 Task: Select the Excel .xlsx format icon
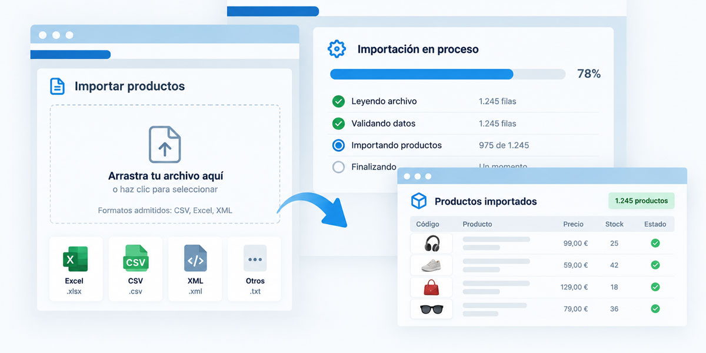point(75,259)
